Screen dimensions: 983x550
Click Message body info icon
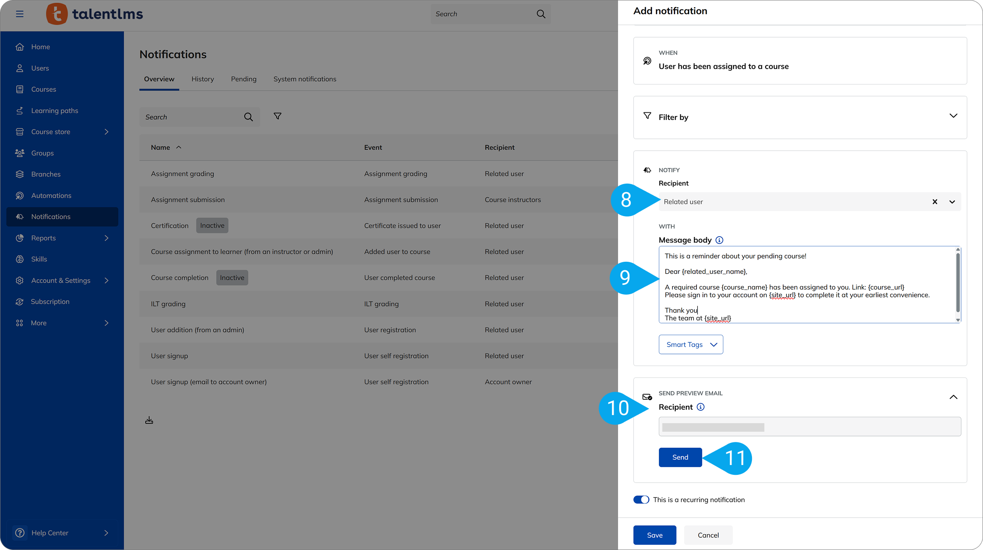coord(720,240)
